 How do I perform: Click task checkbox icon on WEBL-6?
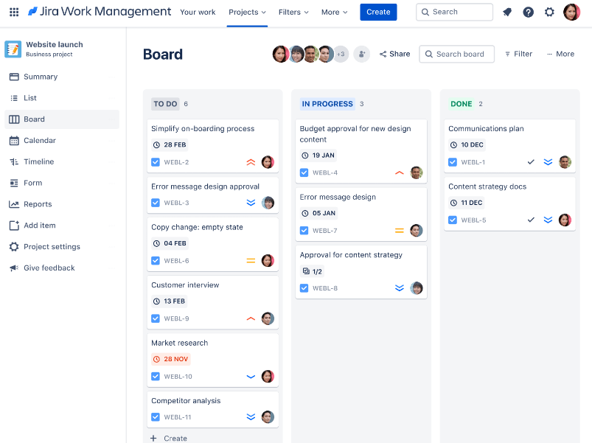(x=156, y=261)
